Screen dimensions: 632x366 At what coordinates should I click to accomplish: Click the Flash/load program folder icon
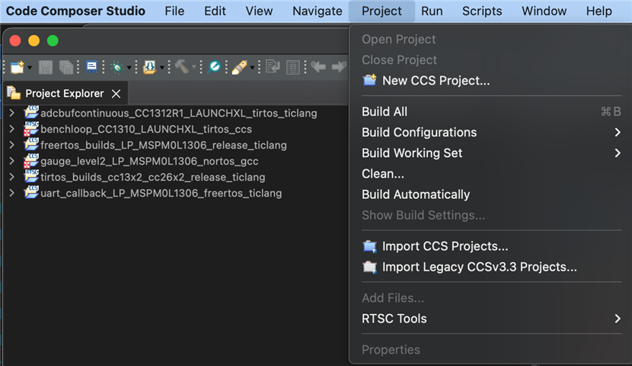click(149, 67)
